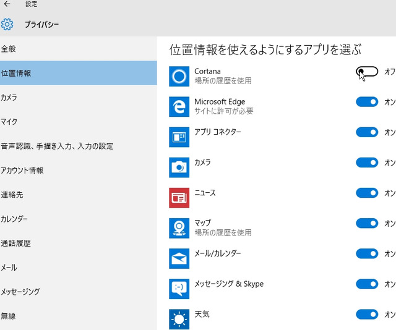Click the プライバシー page title

coord(41,25)
